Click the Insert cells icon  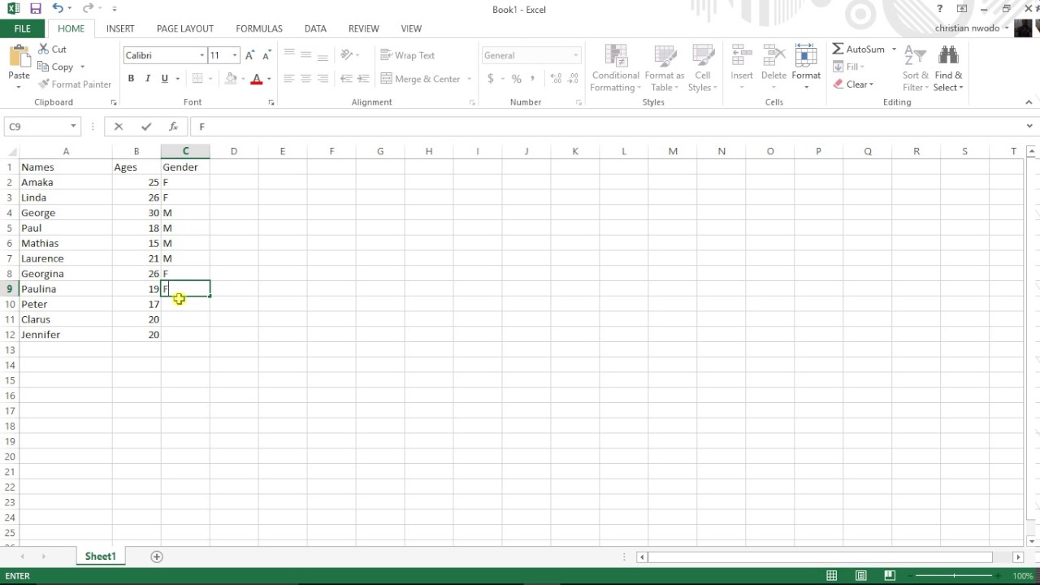(741, 56)
